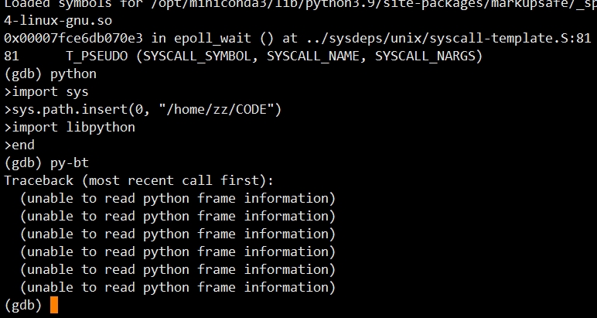Click the third 'unable to read' traceback line
The height and width of the screenshot is (318, 597).
tap(178, 234)
